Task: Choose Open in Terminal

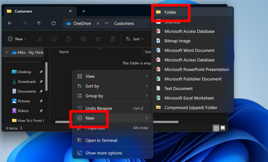Action: tap(113, 140)
